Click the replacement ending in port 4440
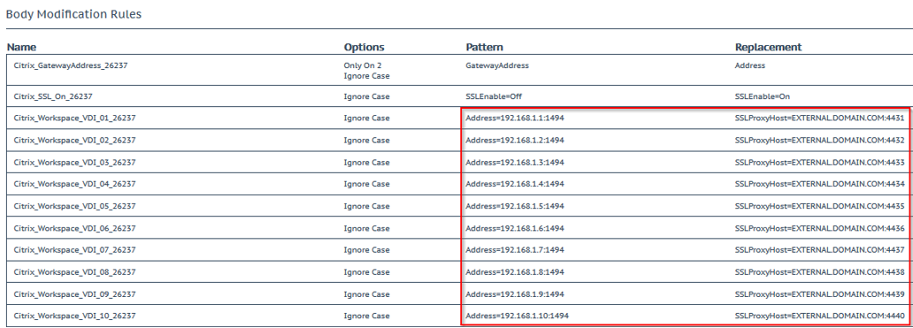This screenshot has width=913, height=328. click(820, 316)
